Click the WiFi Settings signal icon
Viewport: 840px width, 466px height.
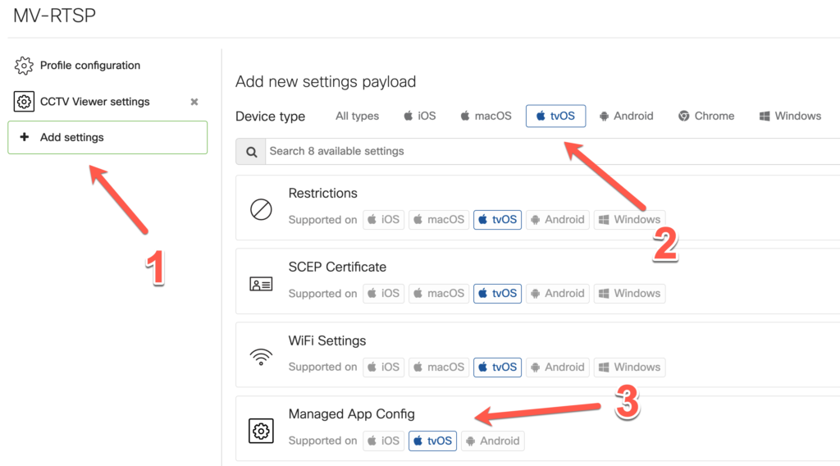[261, 358]
